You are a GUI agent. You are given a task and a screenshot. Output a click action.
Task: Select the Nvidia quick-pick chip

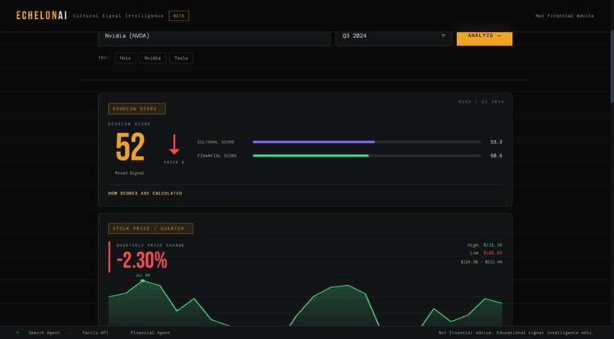(152, 59)
